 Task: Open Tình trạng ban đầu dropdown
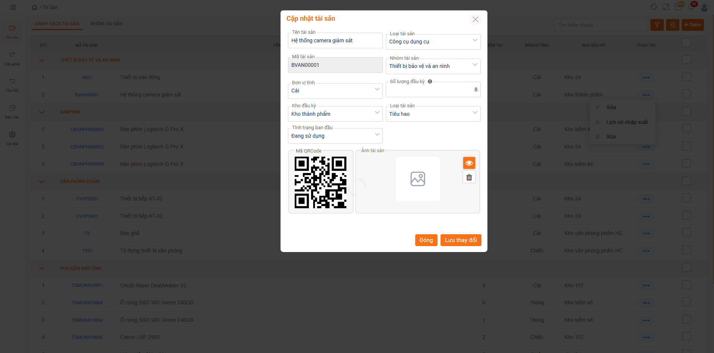(x=335, y=136)
